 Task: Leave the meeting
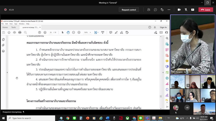(206, 10)
